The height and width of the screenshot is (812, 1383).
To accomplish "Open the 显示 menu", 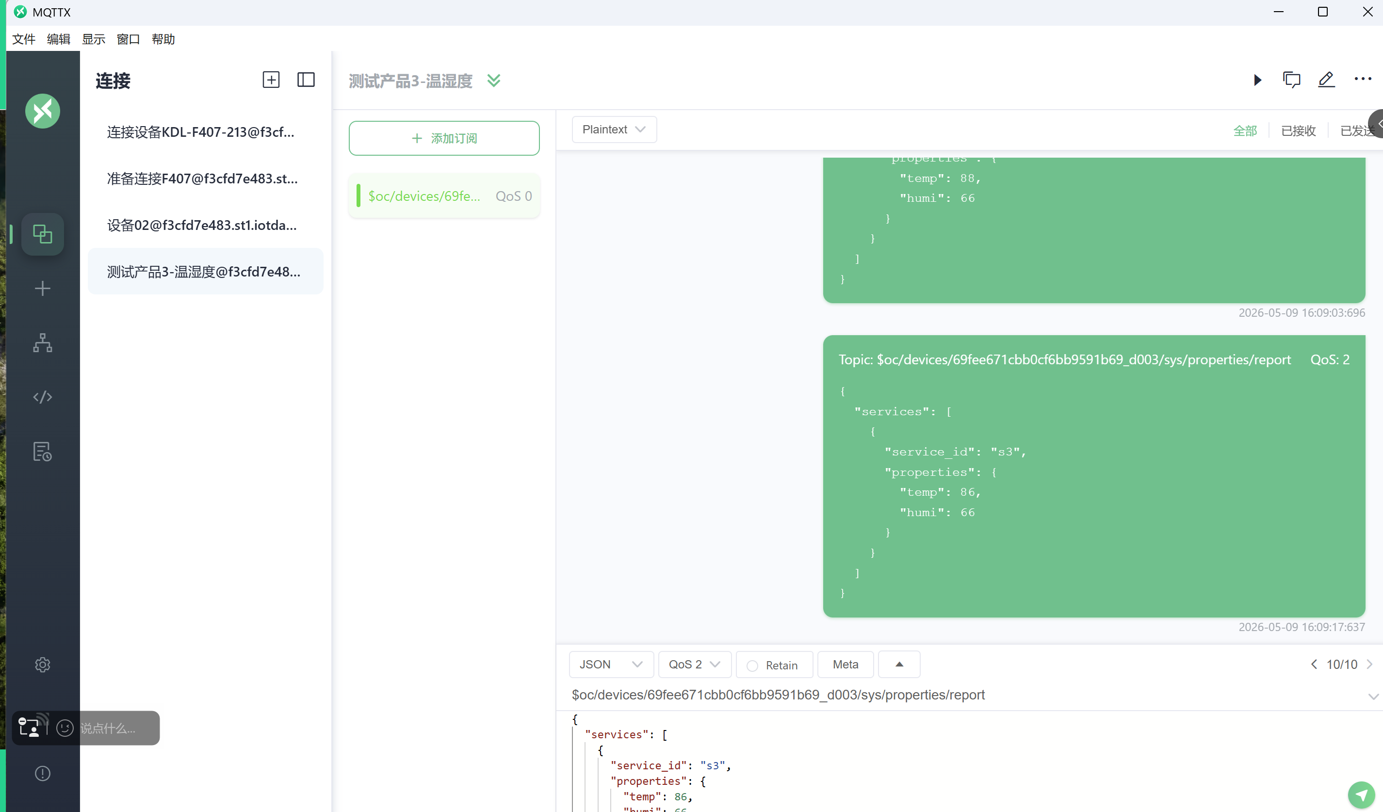I will [x=93, y=39].
